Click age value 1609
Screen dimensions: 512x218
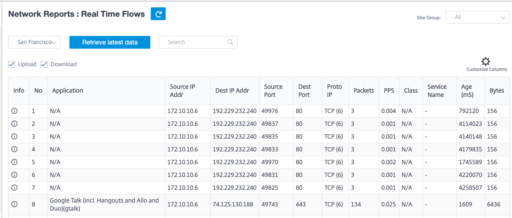[465, 204]
